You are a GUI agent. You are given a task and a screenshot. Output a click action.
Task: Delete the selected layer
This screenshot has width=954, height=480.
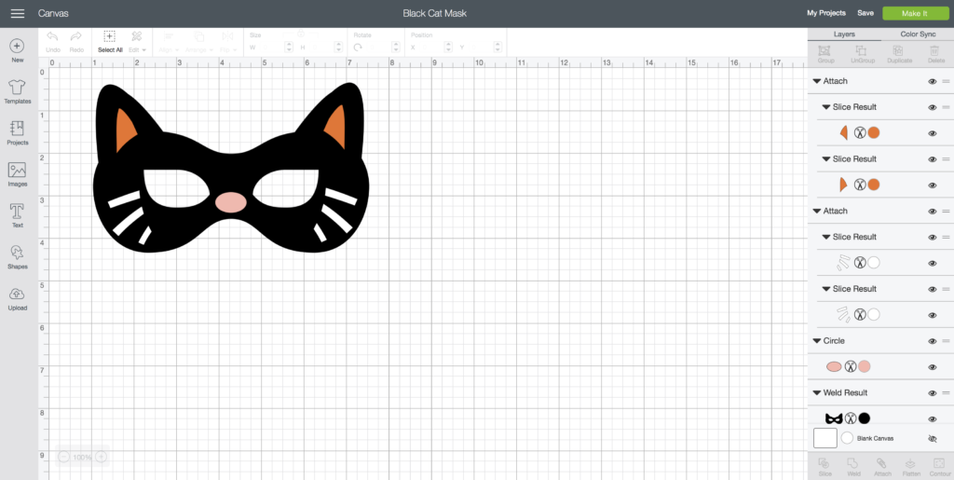coord(935,55)
